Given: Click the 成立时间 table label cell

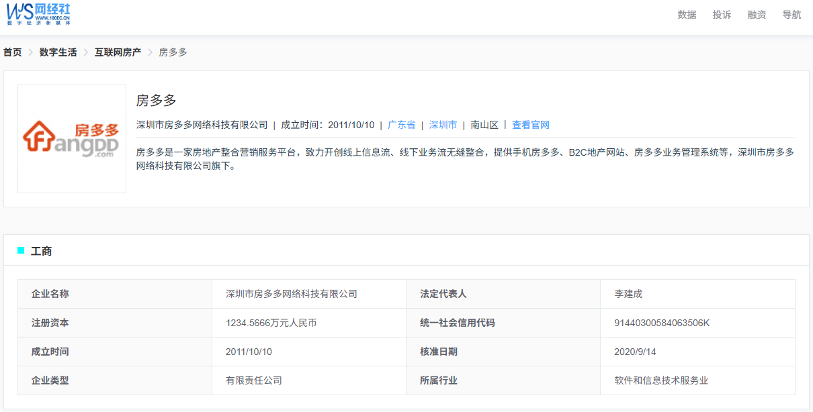Looking at the screenshot, I should tap(115, 352).
